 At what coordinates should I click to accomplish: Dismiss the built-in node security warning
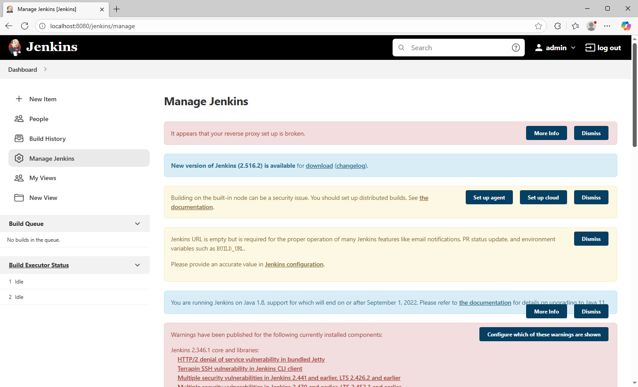[591, 197]
